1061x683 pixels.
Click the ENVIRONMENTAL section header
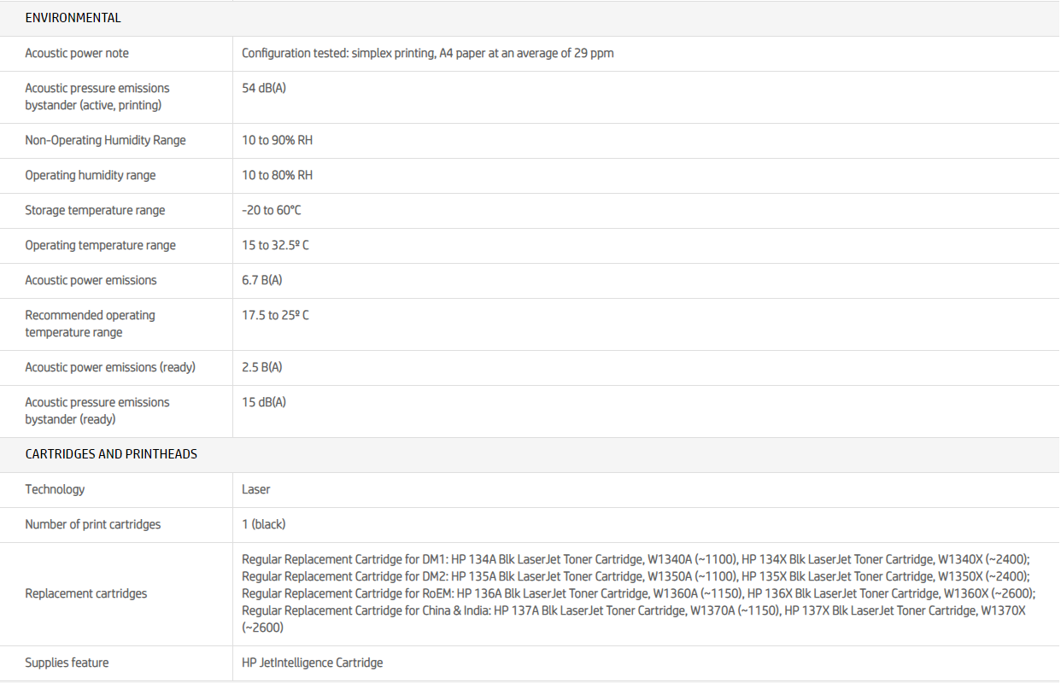[73, 18]
